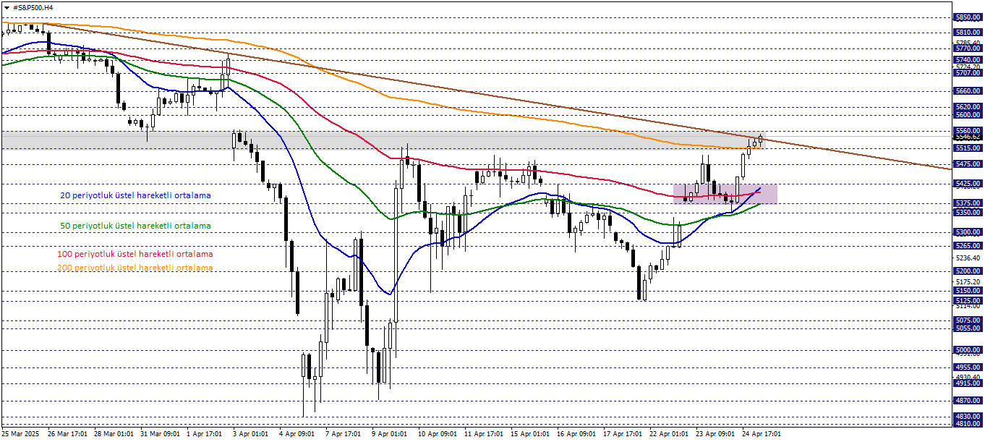Select the purple shaded rectangle near 5425
This screenshot has height=442, width=985.
click(x=725, y=194)
